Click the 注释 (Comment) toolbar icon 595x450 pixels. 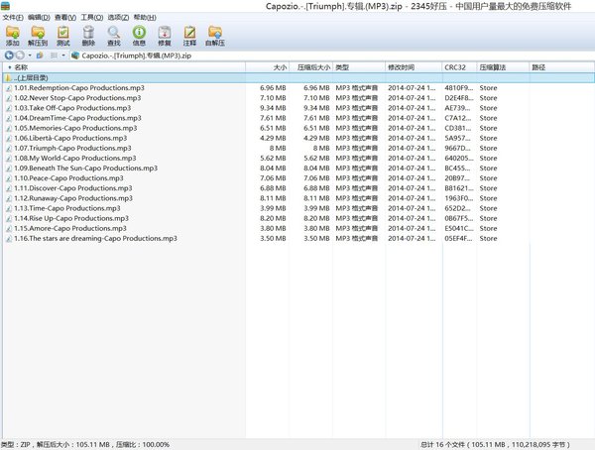point(188,35)
